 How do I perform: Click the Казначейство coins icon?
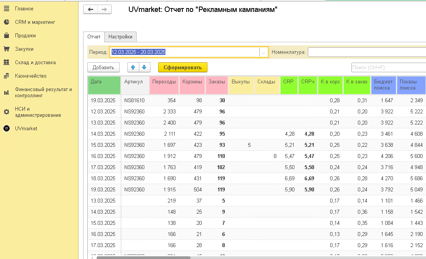click(x=7, y=76)
